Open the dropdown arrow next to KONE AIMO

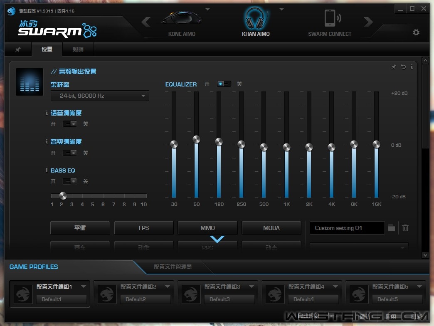point(207,10)
